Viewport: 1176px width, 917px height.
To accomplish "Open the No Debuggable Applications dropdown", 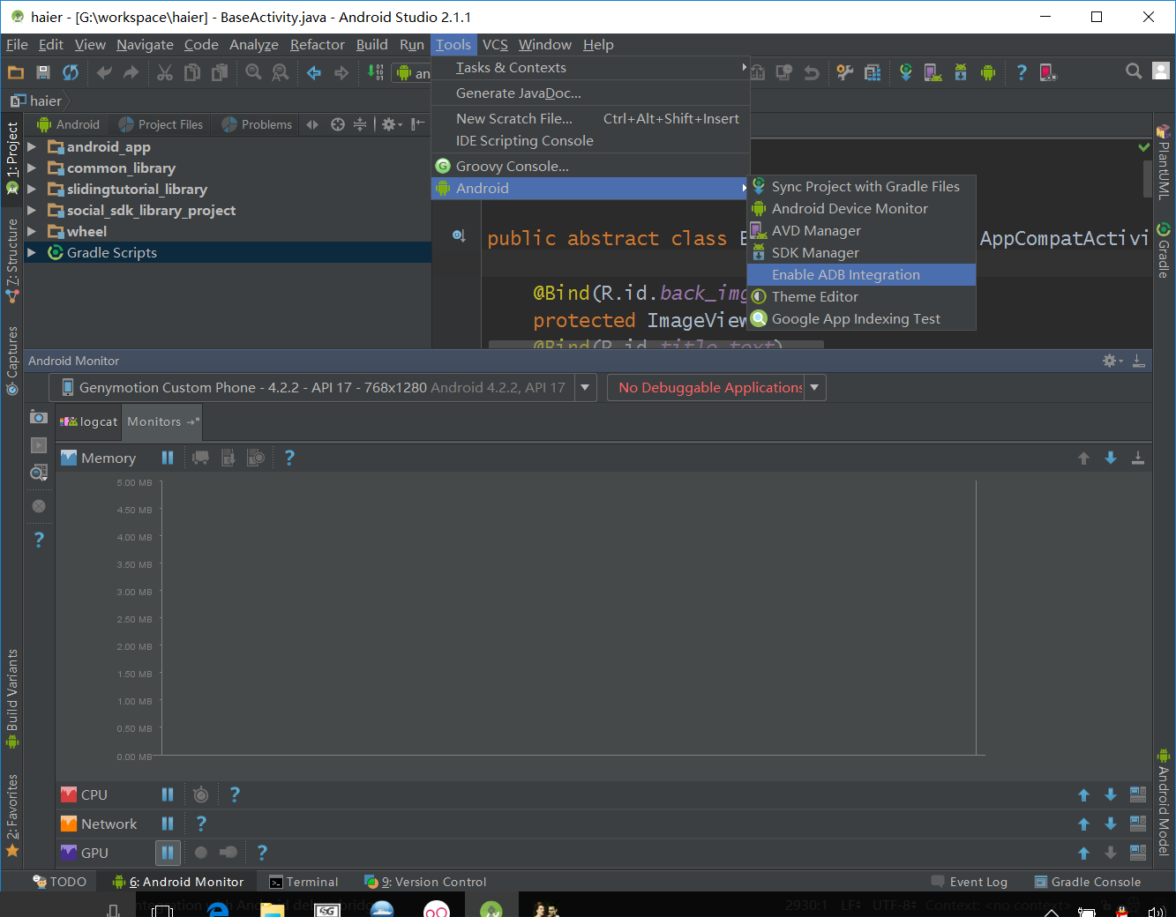I will coord(814,387).
